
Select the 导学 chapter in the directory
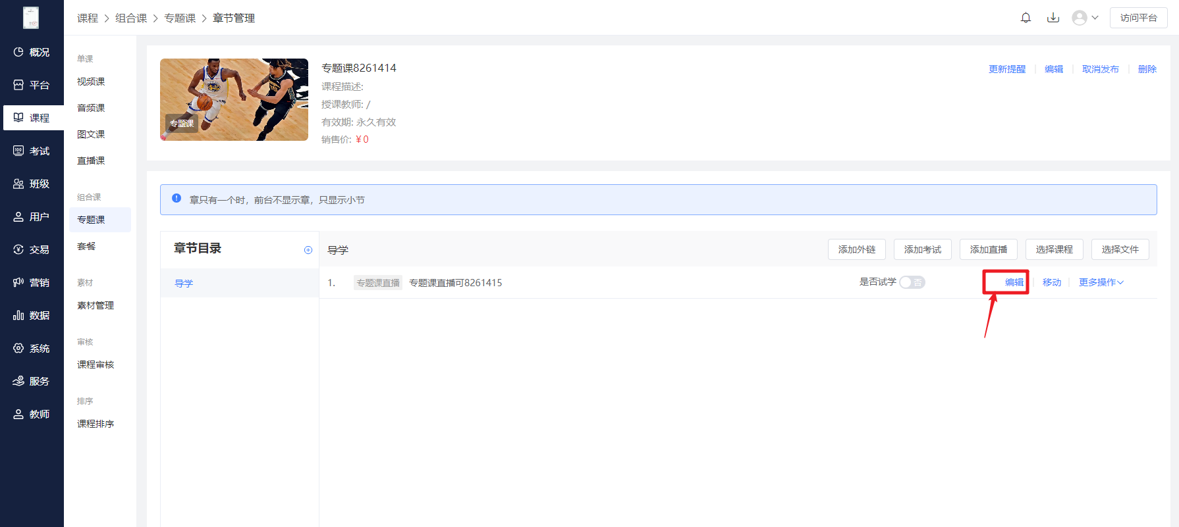(x=240, y=283)
